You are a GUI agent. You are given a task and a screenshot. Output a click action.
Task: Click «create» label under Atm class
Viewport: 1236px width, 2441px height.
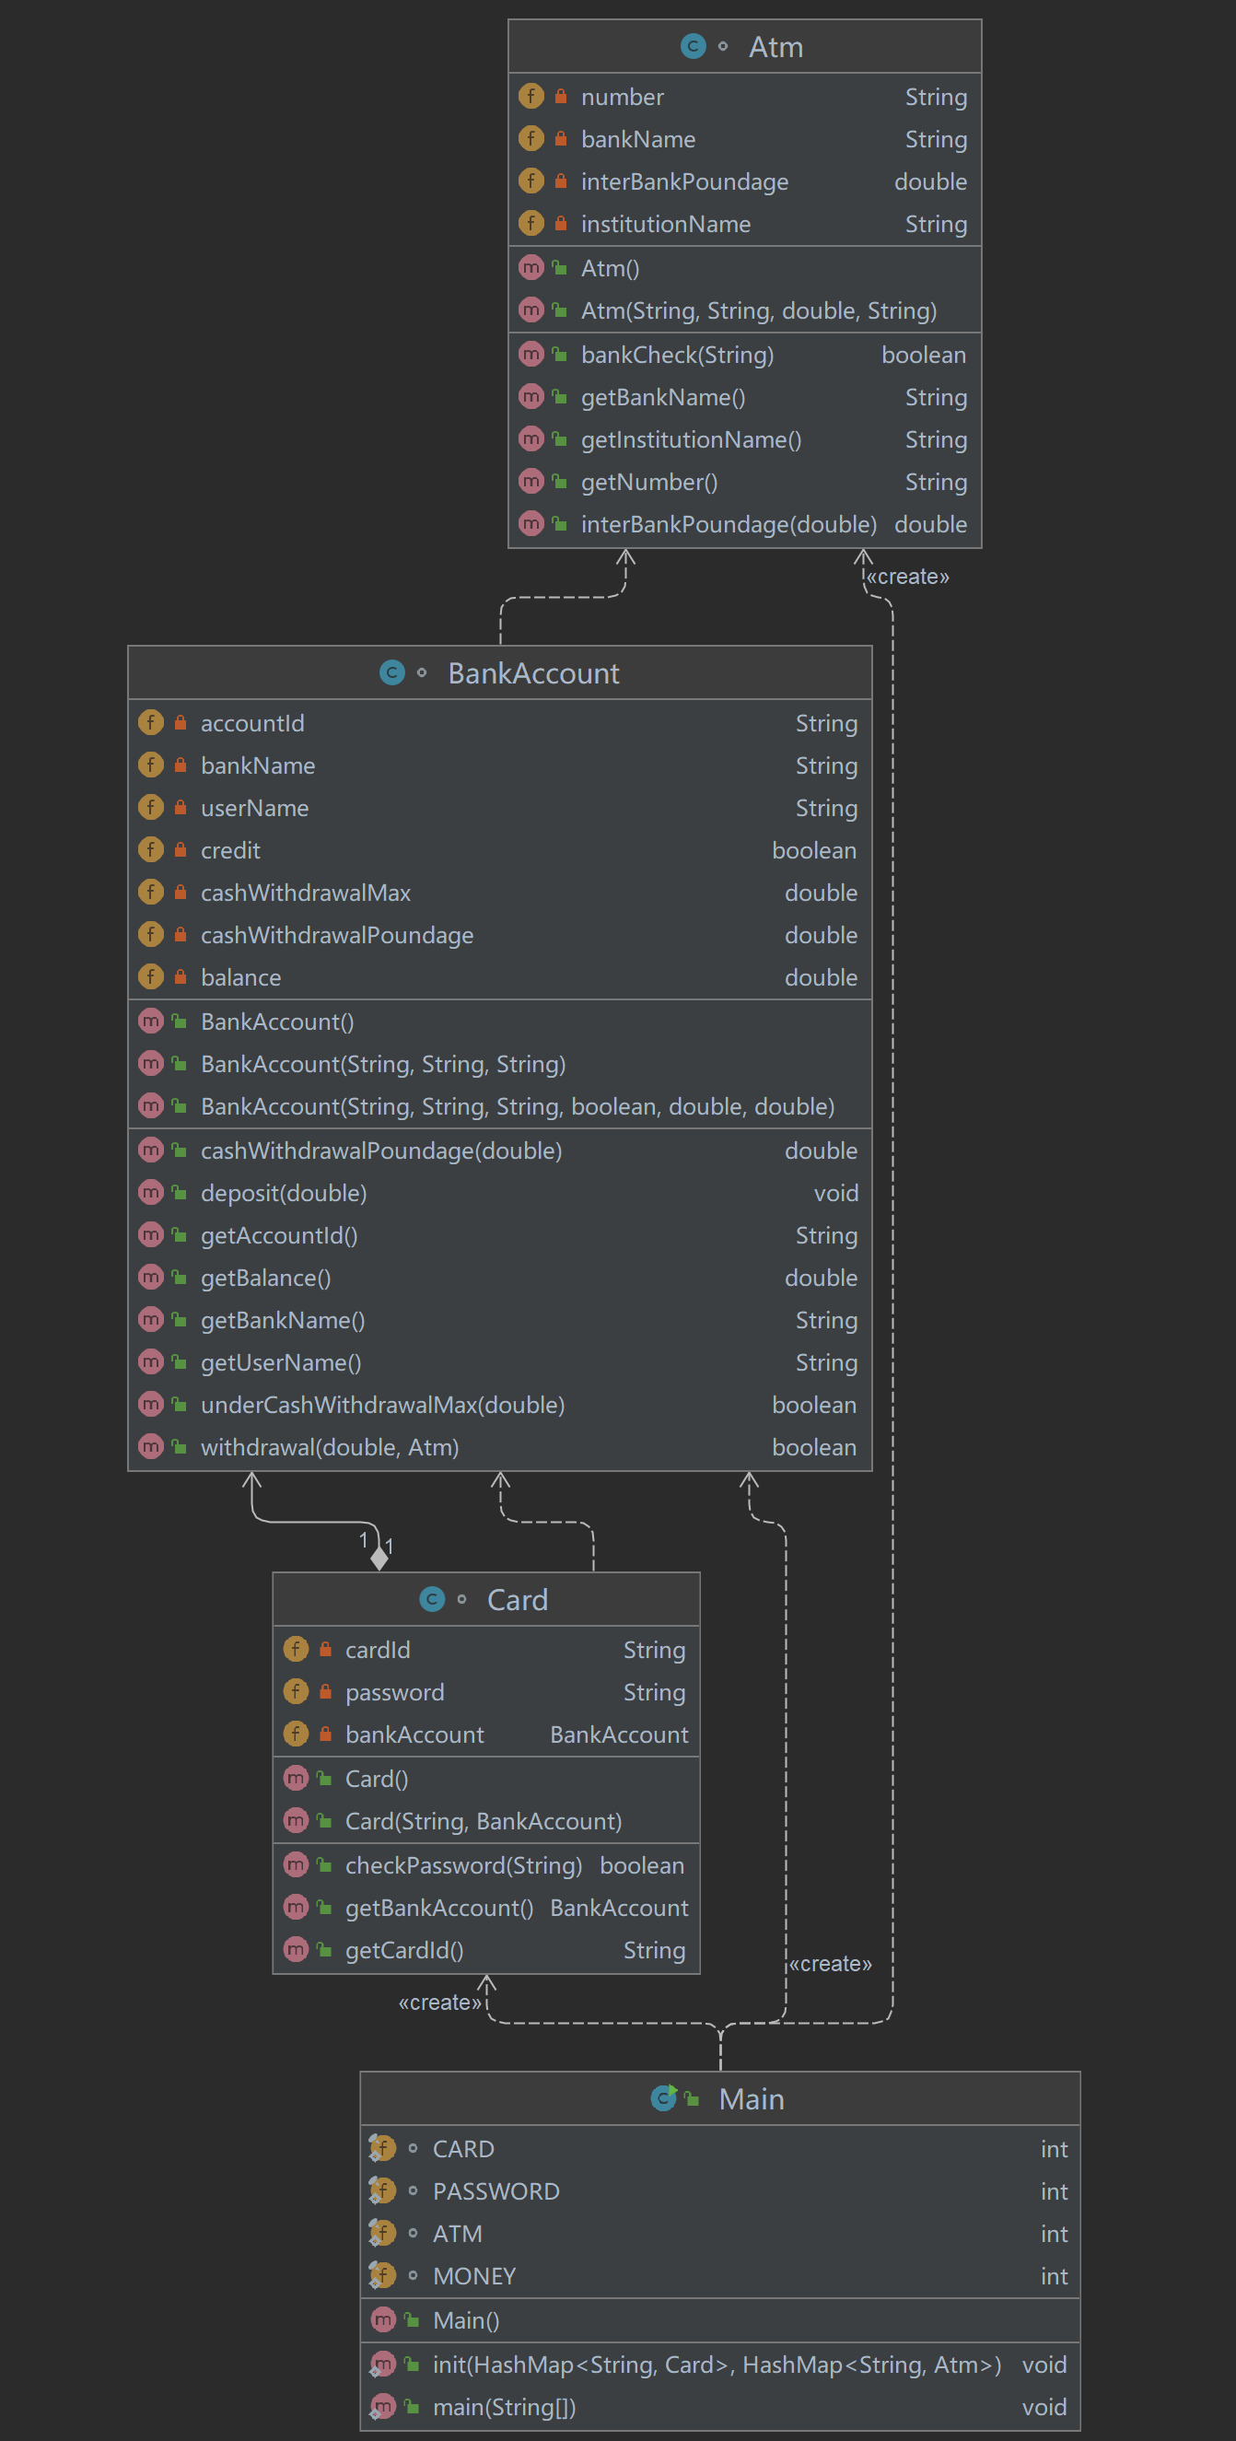click(x=907, y=576)
